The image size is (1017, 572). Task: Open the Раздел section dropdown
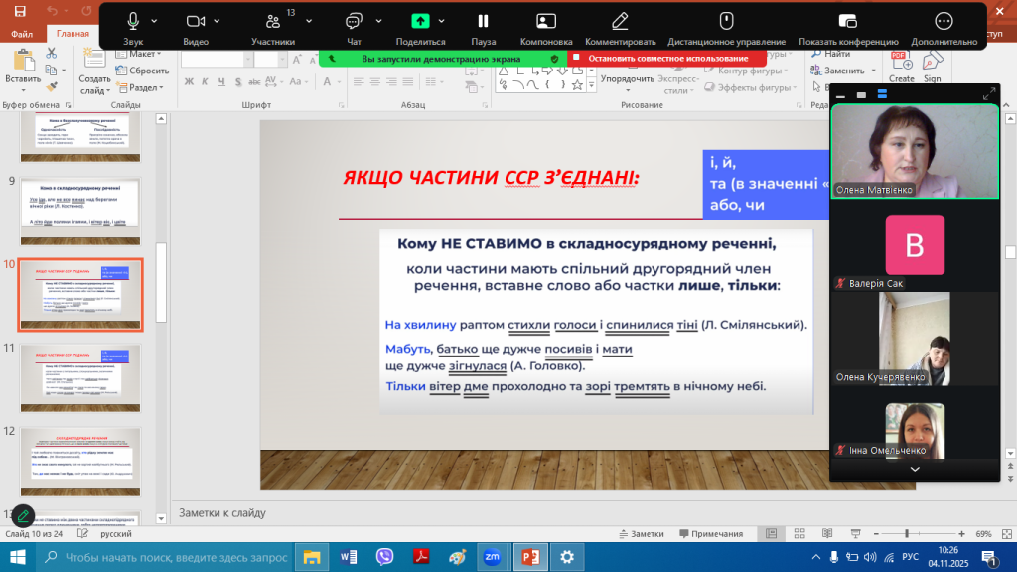pos(140,87)
